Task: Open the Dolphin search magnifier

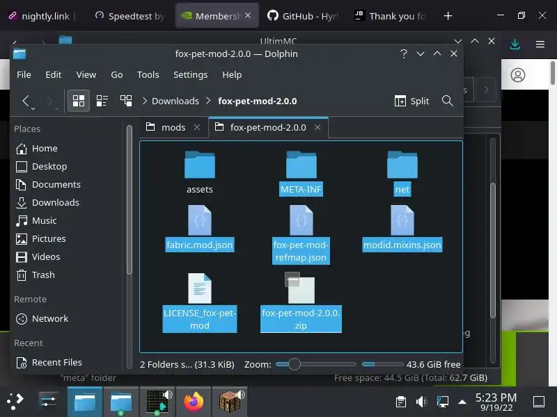Action: click(x=447, y=101)
